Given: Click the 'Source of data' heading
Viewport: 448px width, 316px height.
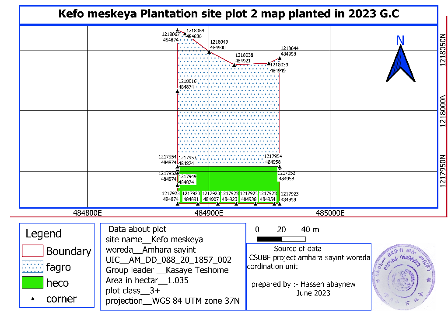Looking at the screenshot, I should coord(297,249).
